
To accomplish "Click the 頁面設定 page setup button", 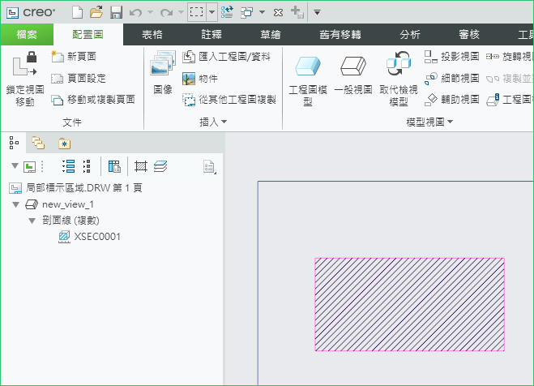I will [82, 79].
